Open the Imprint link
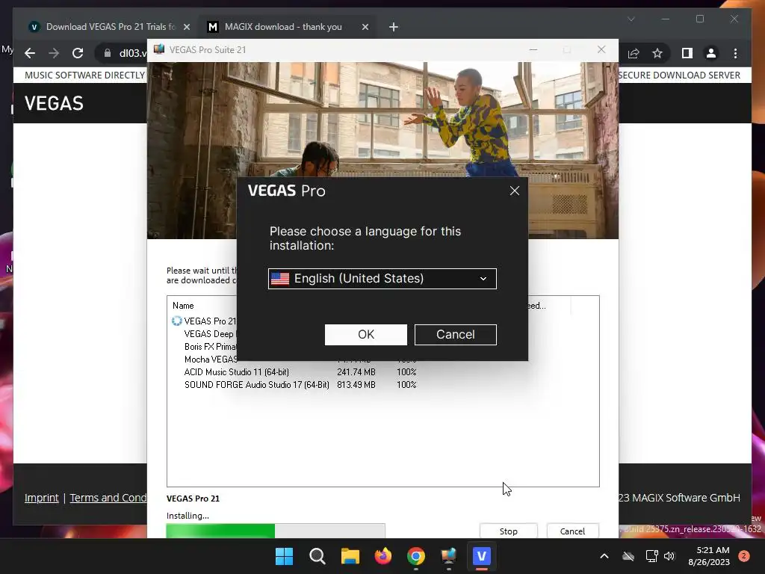 click(x=42, y=498)
